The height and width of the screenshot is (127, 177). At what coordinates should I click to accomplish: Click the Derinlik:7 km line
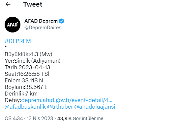click(21, 94)
